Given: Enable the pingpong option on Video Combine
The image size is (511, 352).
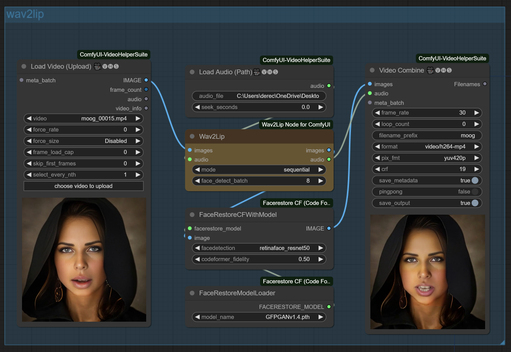Looking at the screenshot, I should [x=475, y=192].
